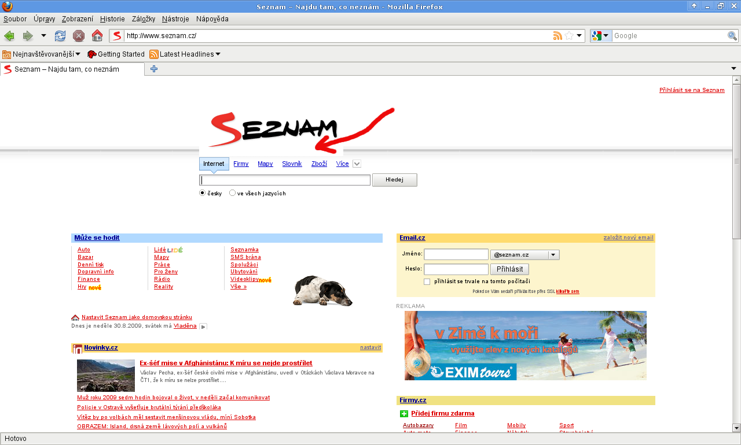Open the Nejnavštěvovanější bookmarks folder
This screenshot has width=741, height=445.
(x=41, y=54)
